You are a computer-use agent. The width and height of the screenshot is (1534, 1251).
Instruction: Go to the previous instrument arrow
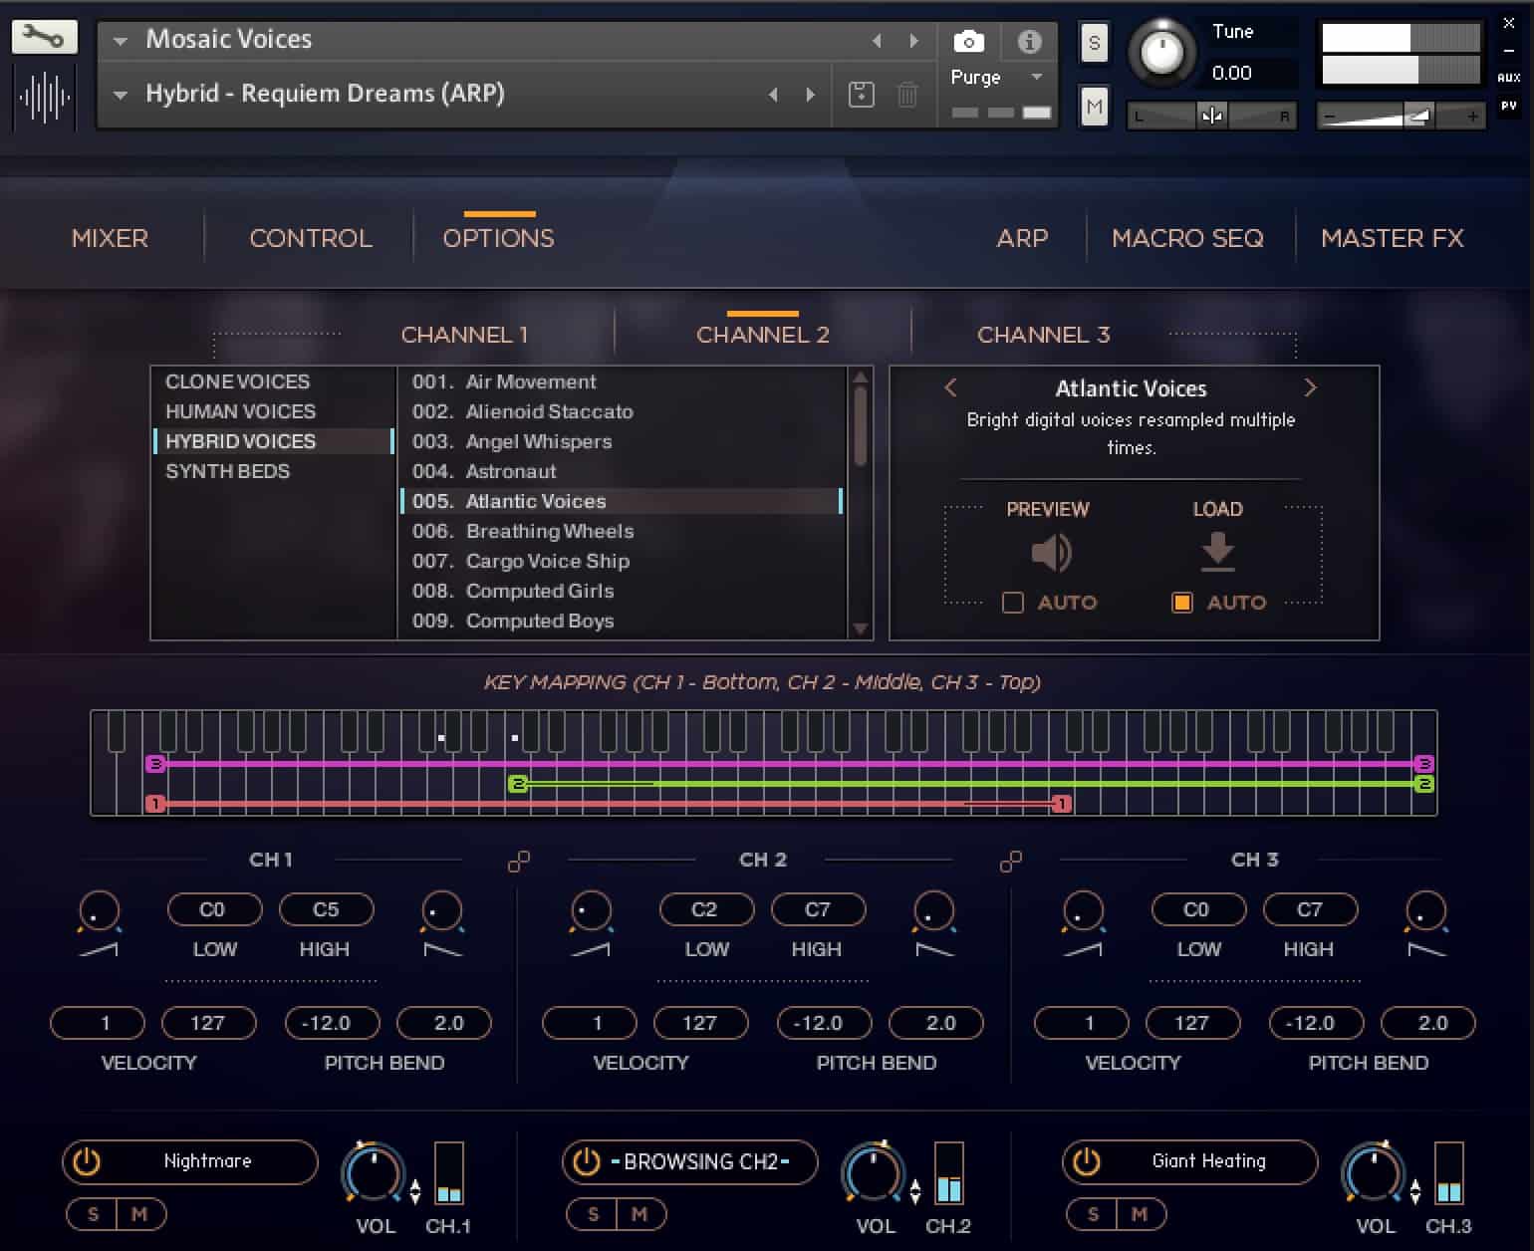[x=877, y=41]
